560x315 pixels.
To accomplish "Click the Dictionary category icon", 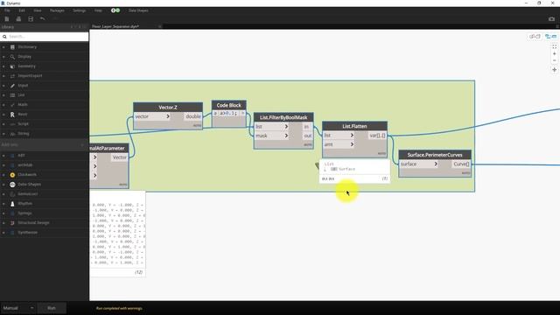I will (x=12, y=46).
